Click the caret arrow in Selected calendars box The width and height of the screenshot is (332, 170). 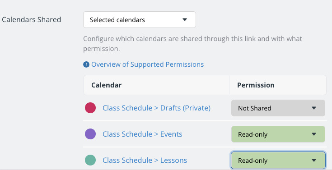(x=185, y=20)
